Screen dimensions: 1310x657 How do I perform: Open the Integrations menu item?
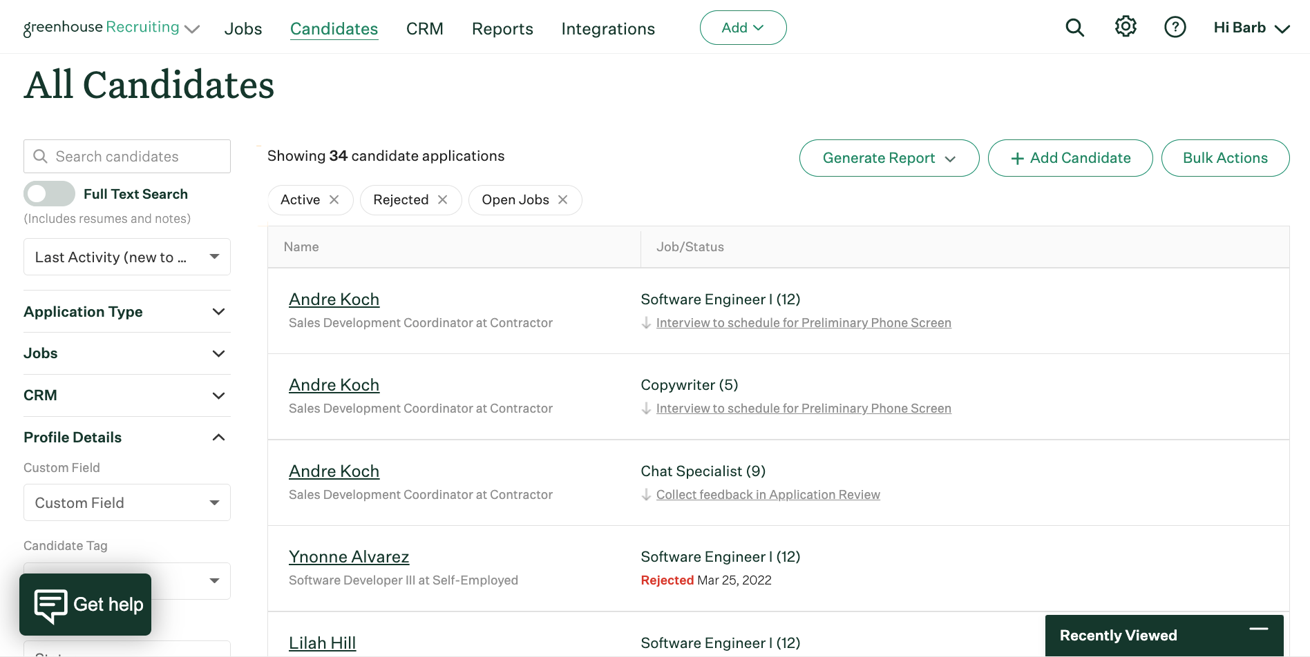tap(608, 29)
